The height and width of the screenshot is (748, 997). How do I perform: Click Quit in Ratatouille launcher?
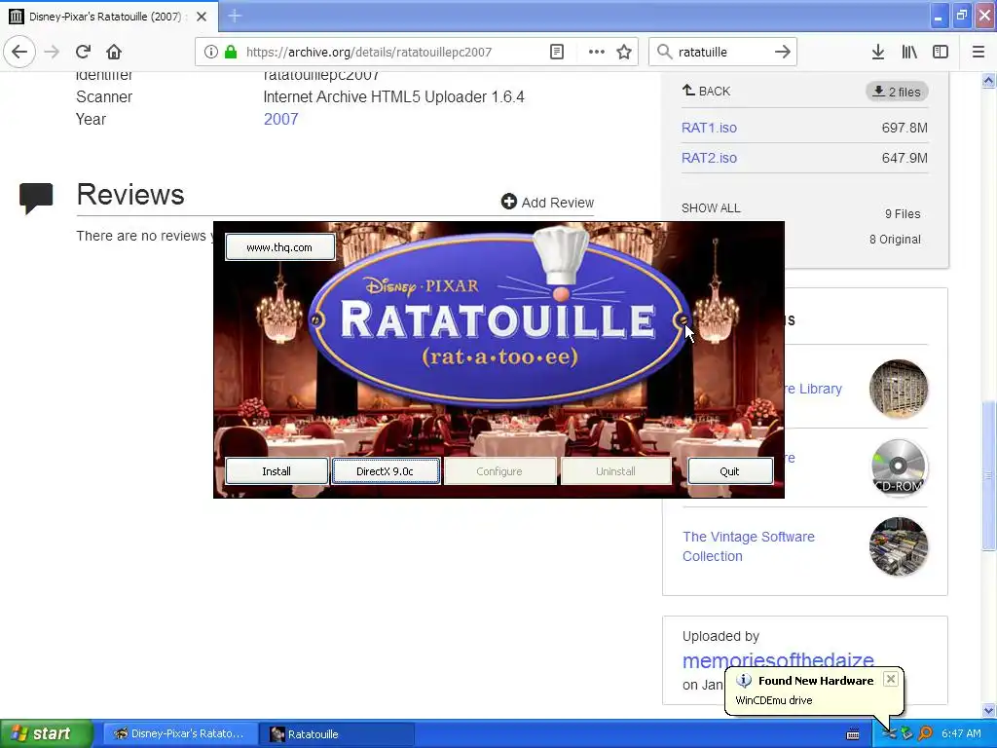click(x=730, y=471)
